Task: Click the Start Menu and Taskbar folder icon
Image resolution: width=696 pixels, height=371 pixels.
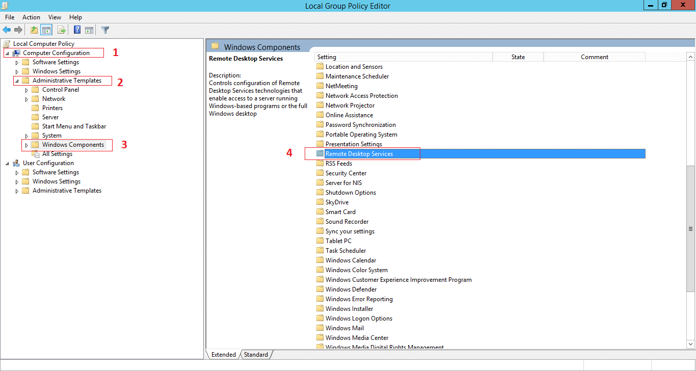Action: [36, 126]
